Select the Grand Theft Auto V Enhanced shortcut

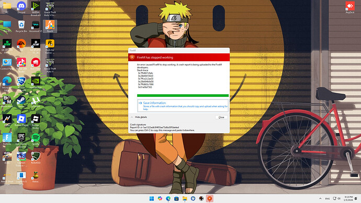coord(50,8)
